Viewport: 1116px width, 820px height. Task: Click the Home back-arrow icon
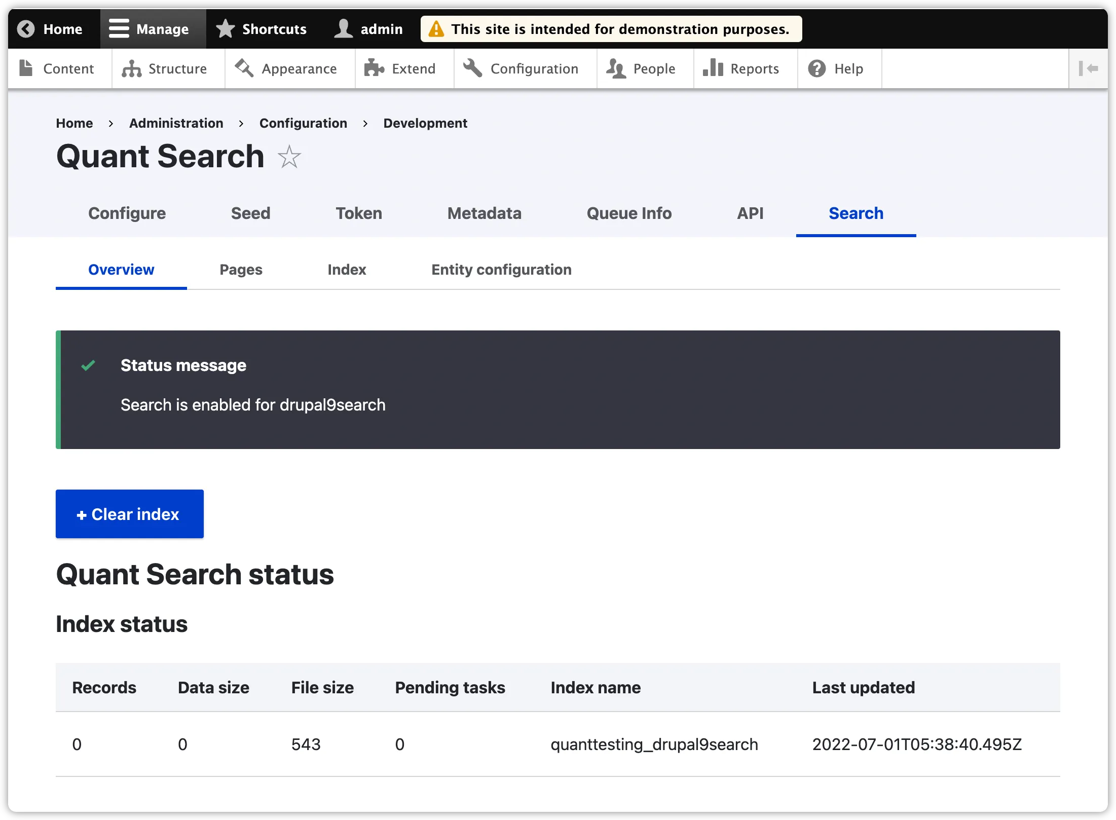[x=26, y=29]
